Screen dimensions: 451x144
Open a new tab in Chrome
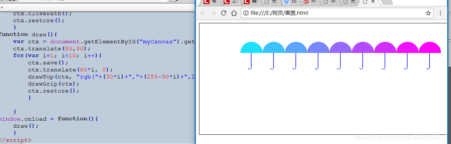[387, 2]
